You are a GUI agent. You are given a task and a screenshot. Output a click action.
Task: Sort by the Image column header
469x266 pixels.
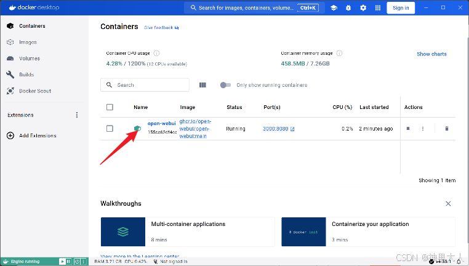(188, 107)
